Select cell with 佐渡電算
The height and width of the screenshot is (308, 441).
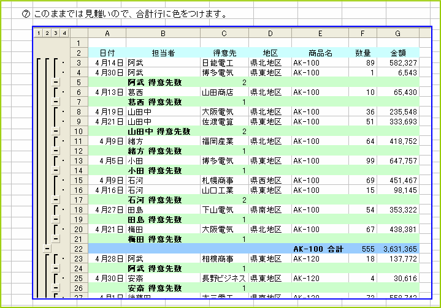coord(224,121)
